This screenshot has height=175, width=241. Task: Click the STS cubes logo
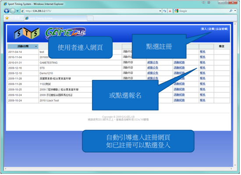tap(27, 33)
